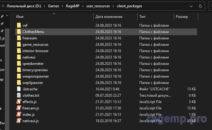Click the cef folder icon
Viewport: 212px width, 130px height.
point(19,25)
